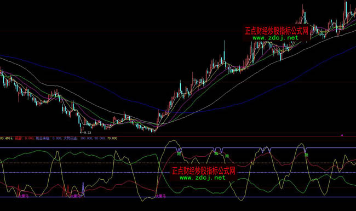Click the 70.000 value in the indicator header
This screenshot has height=211, width=356.
click(112, 138)
